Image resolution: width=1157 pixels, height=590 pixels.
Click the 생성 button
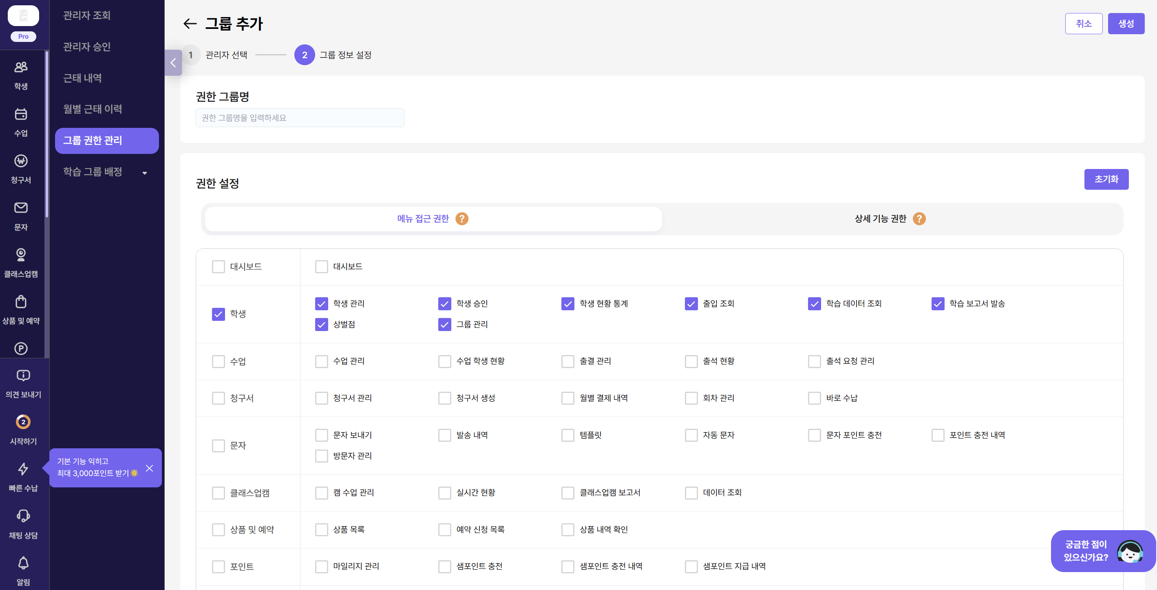point(1126,24)
